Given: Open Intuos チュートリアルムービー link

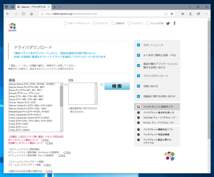Looking at the screenshot, I should 159,123.
